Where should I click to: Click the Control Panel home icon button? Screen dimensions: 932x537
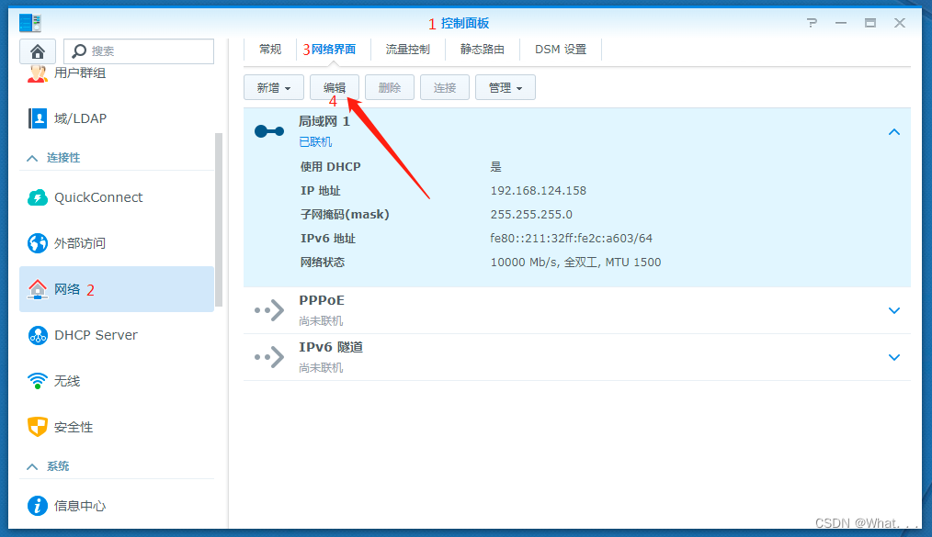pyautogui.click(x=38, y=51)
